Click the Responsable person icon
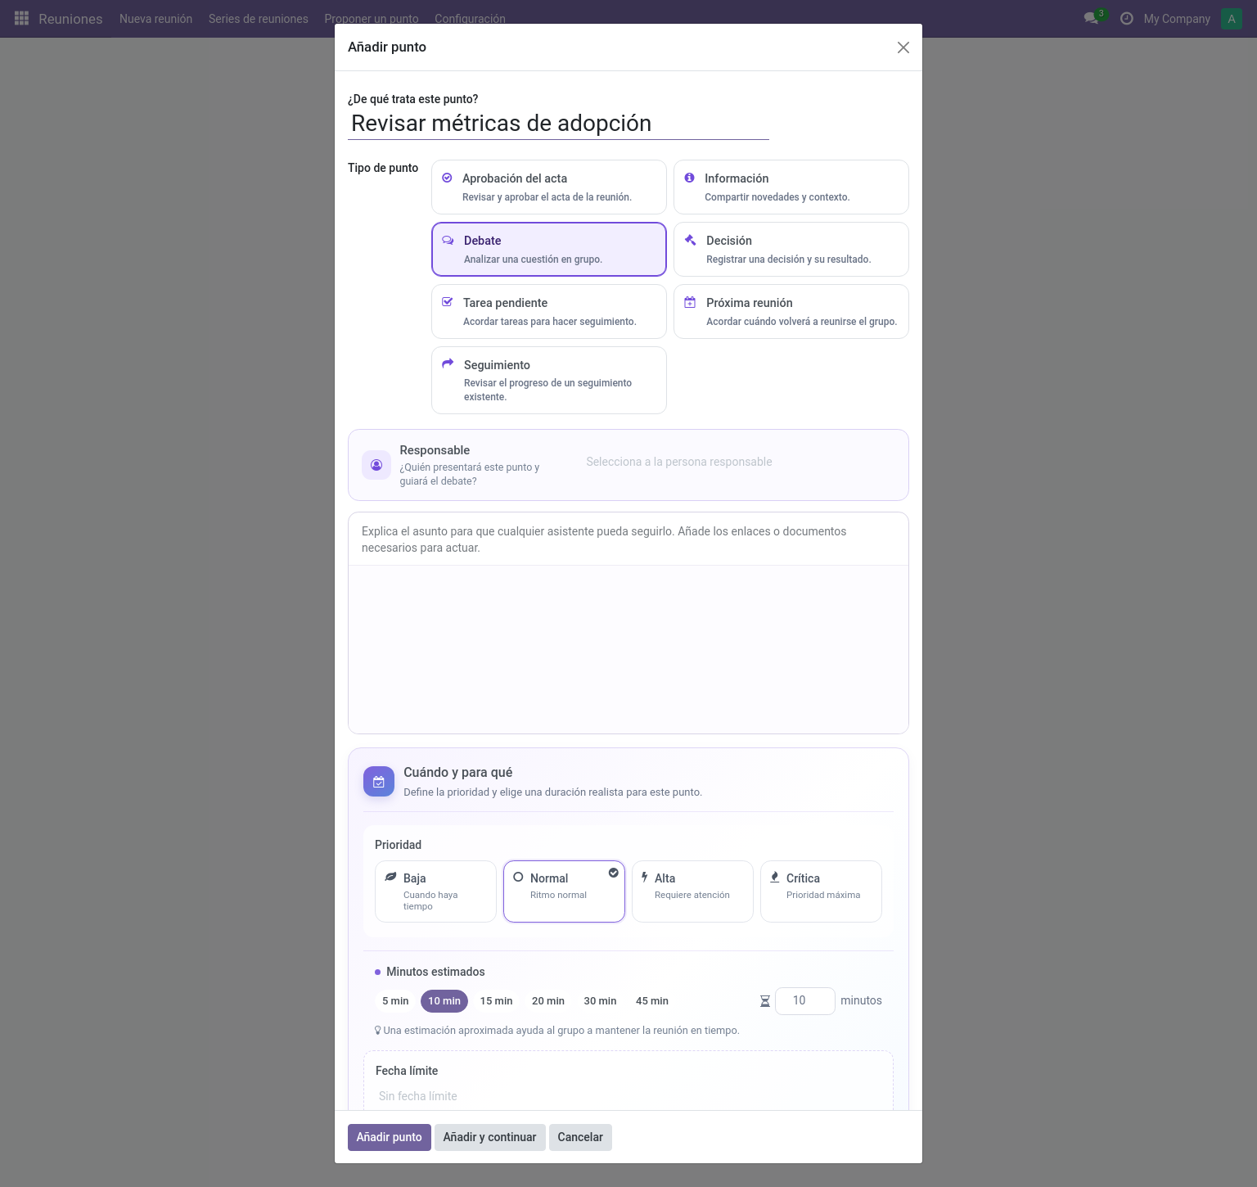 pos(376,465)
